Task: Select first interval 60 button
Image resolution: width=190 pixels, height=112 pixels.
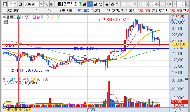Action: [162, 4]
